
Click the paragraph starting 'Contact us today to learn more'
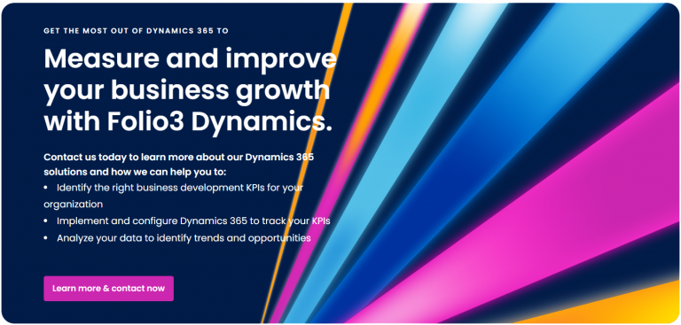[179, 164]
